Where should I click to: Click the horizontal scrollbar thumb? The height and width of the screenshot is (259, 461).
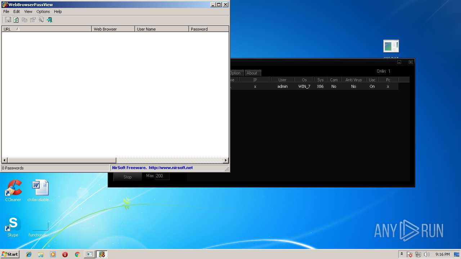point(62,160)
